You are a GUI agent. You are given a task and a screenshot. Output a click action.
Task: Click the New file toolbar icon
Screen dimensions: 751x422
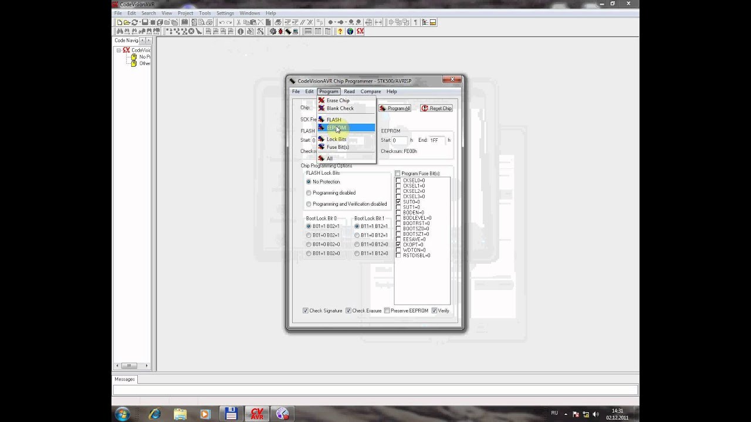119,22
